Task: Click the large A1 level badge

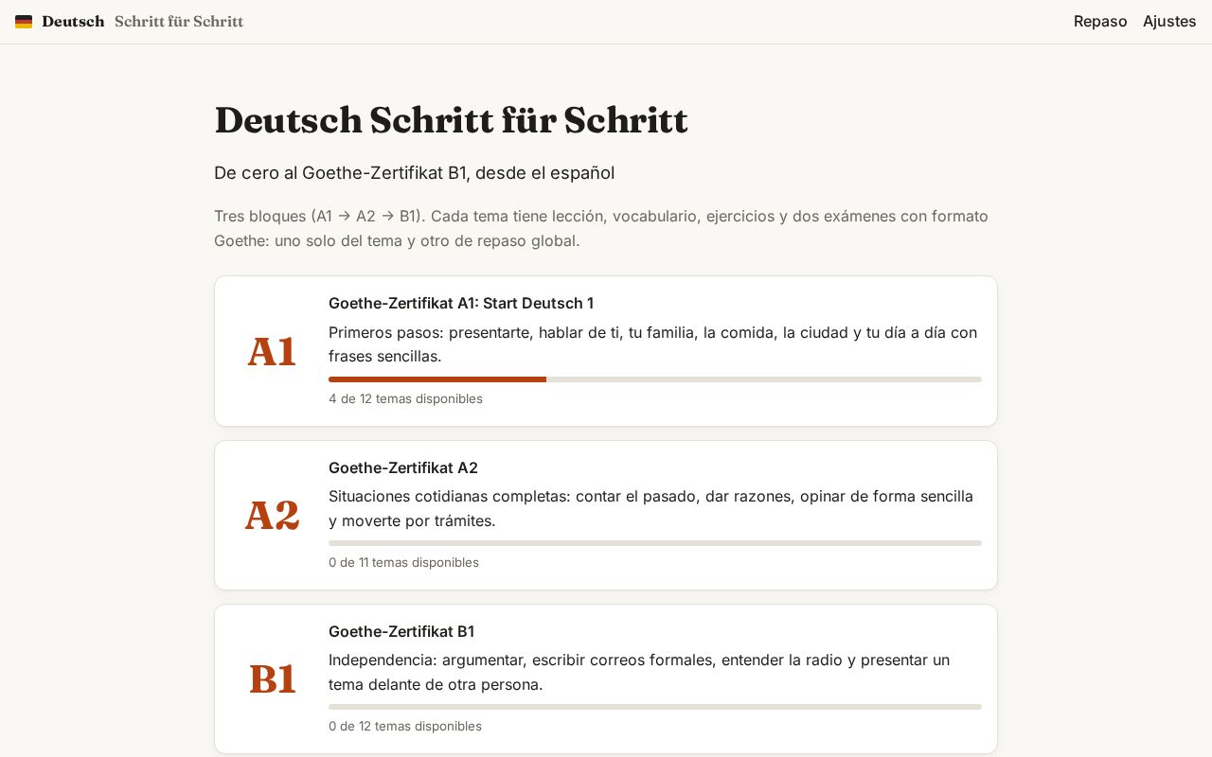Action: click(x=272, y=351)
